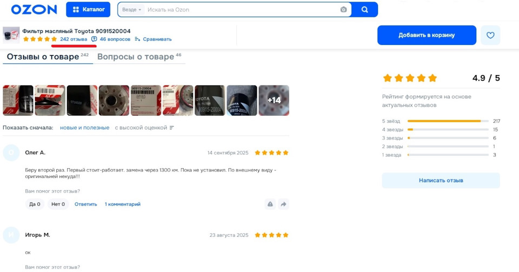Click Добавить в корзину button

click(427, 35)
